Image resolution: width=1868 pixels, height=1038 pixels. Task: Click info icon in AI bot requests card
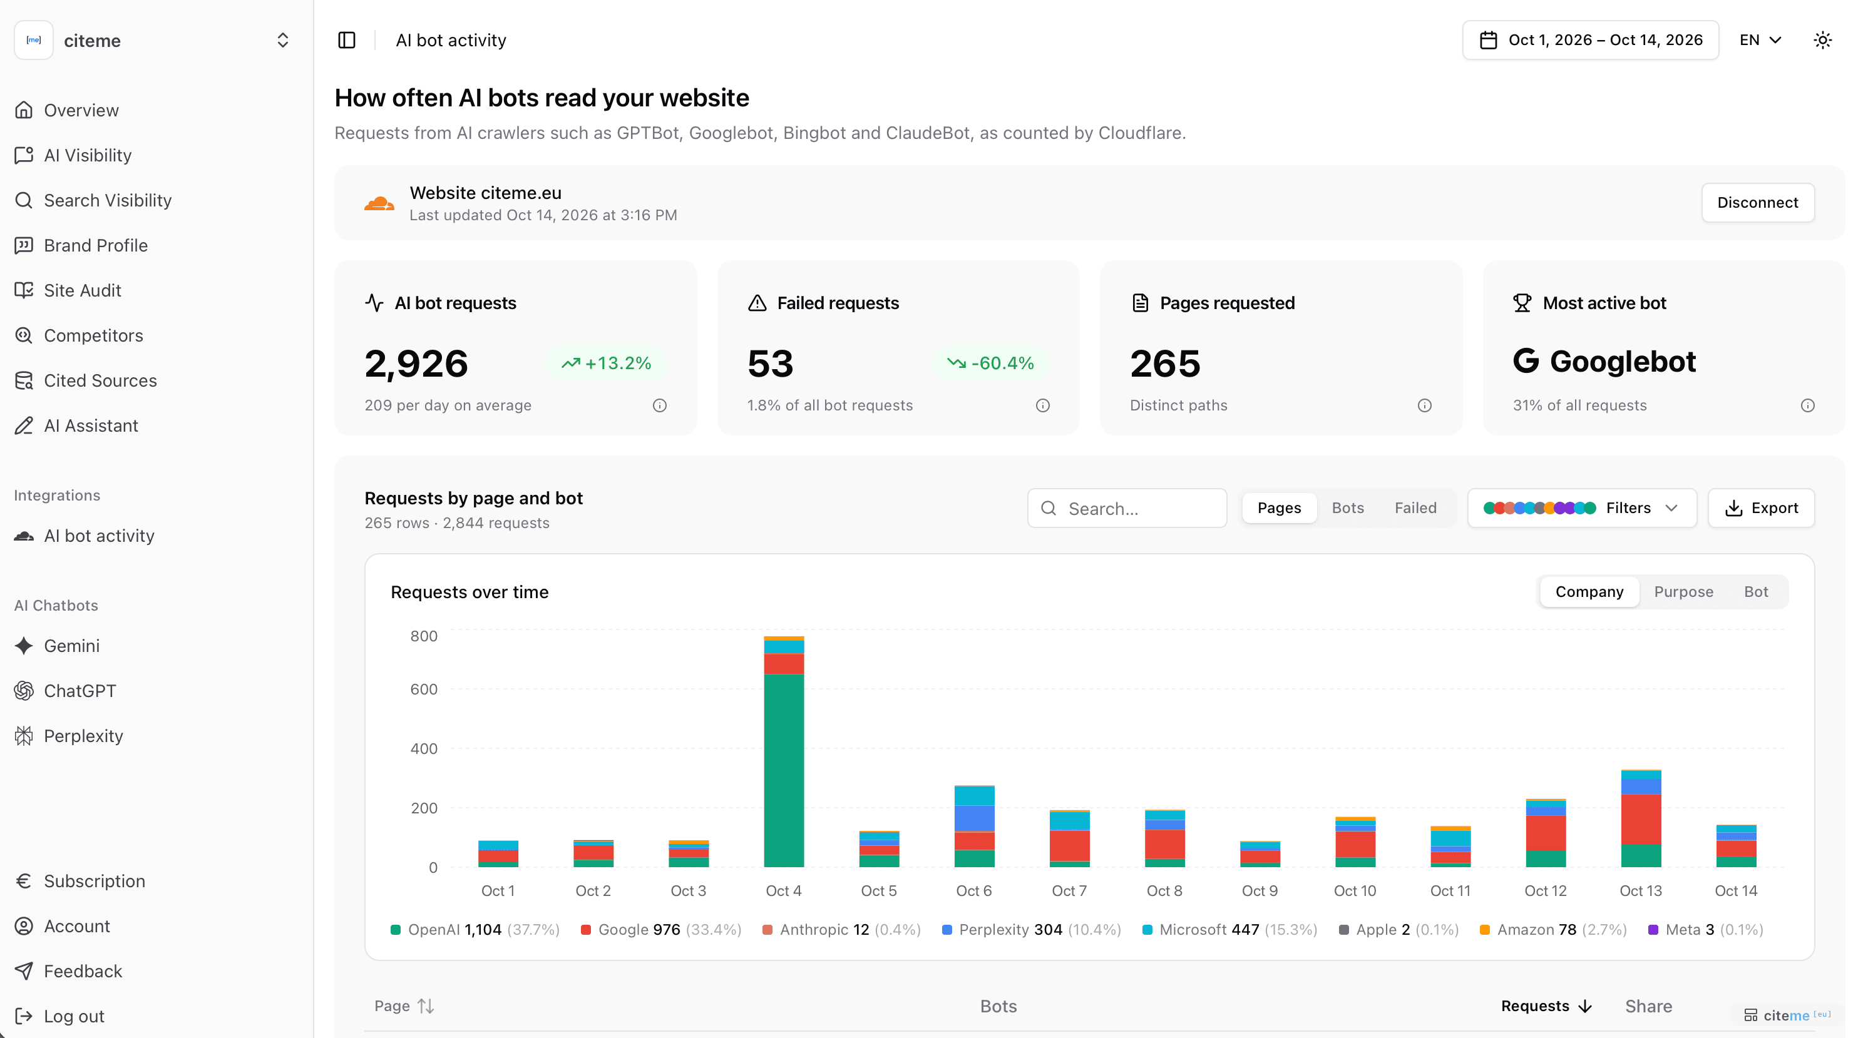tap(659, 405)
